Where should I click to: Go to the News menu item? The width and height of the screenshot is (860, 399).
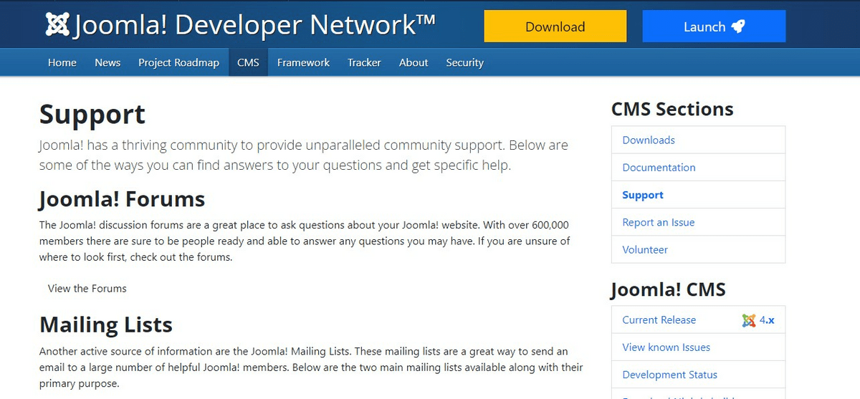tap(107, 62)
